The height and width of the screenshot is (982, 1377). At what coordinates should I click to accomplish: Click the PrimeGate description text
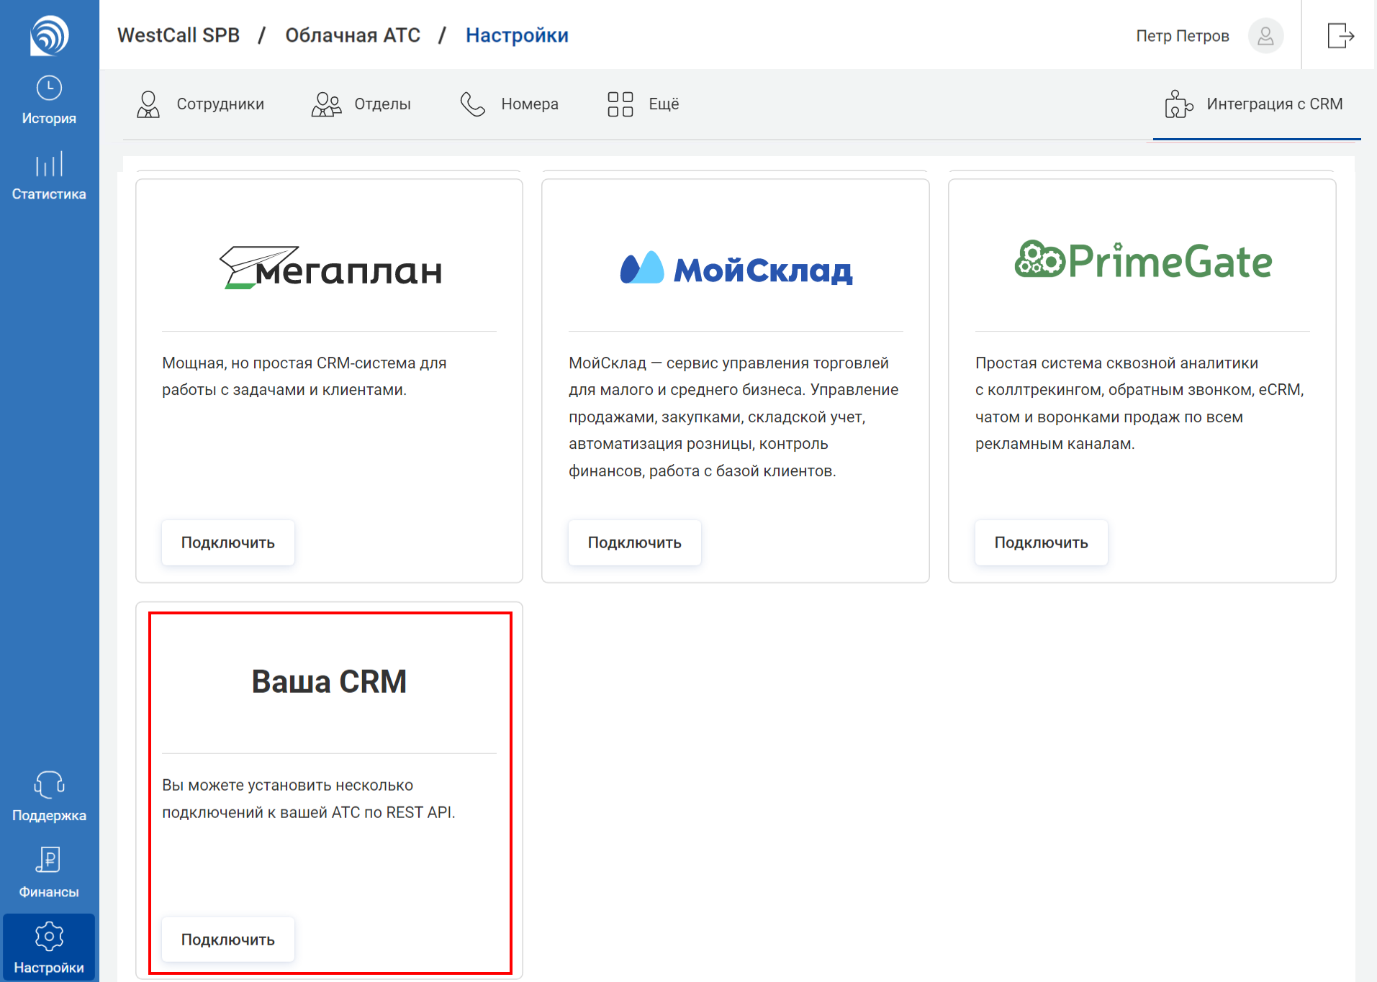1139,403
